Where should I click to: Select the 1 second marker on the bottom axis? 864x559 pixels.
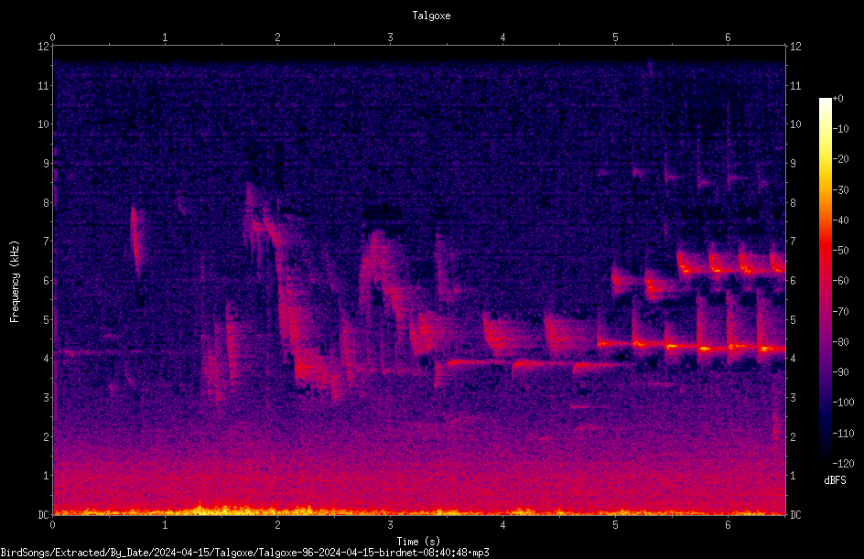[165, 525]
